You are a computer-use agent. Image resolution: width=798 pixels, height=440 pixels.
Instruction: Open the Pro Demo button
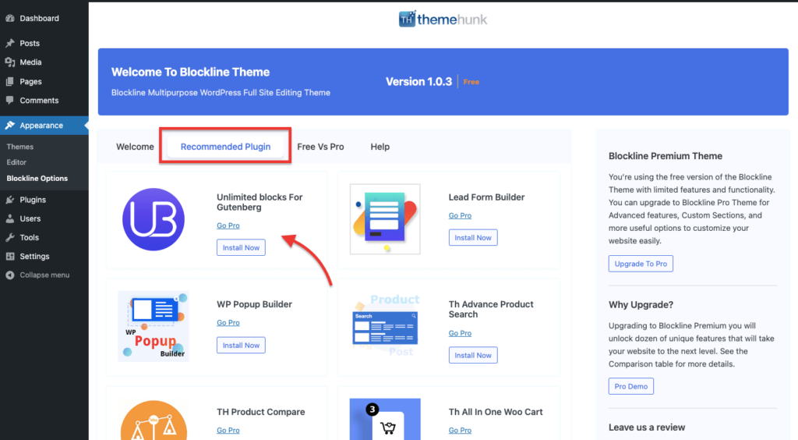point(631,386)
